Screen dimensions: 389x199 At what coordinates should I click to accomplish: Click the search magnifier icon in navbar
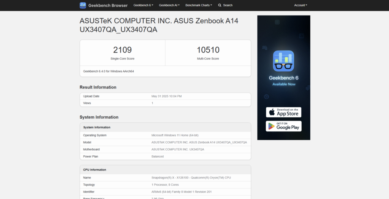pyautogui.click(x=220, y=5)
